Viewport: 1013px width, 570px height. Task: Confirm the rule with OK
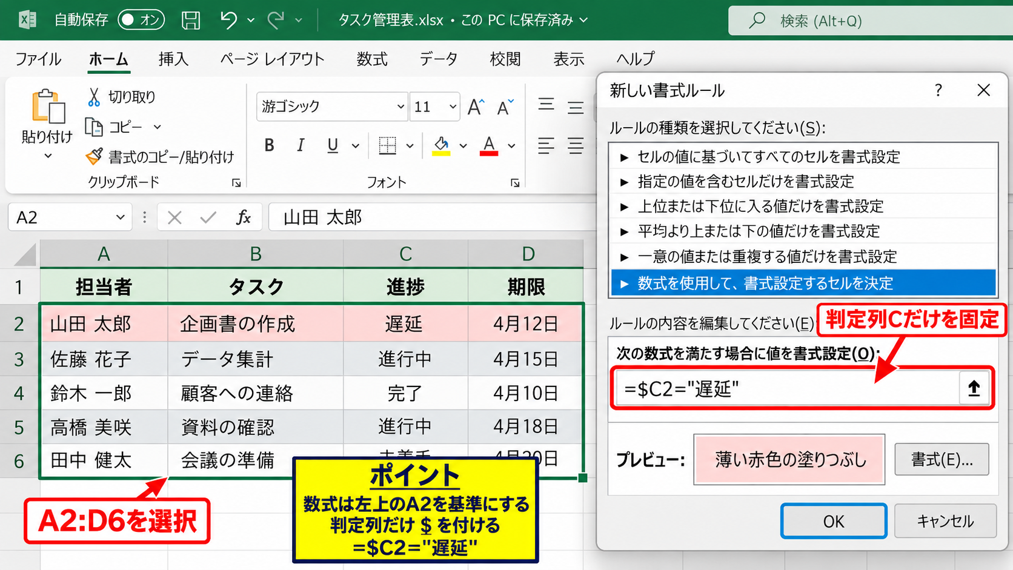834,521
